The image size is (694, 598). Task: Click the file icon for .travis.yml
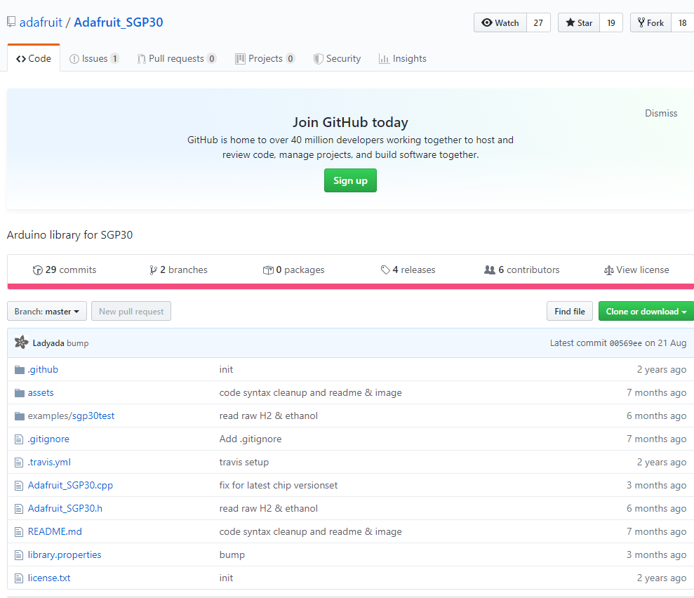click(19, 462)
